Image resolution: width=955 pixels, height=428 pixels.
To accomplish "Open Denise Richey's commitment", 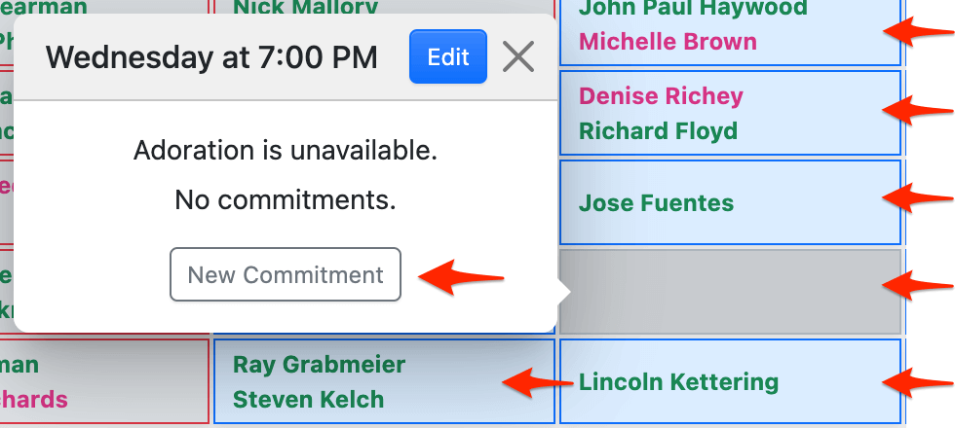I will [x=661, y=96].
